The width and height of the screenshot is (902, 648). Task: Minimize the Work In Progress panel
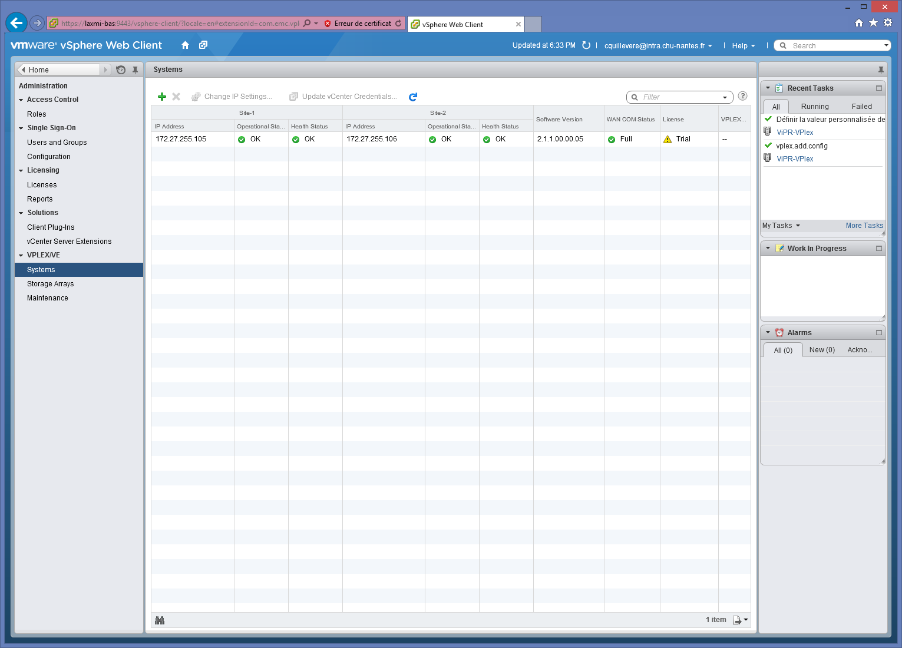(879, 249)
